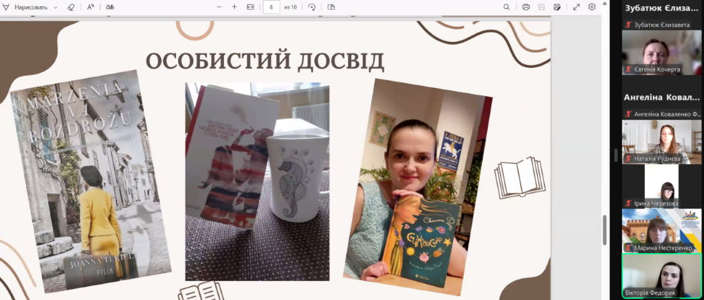Activate the Read aloud icon
The height and width of the screenshot is (300, 704).
(91, 7)
